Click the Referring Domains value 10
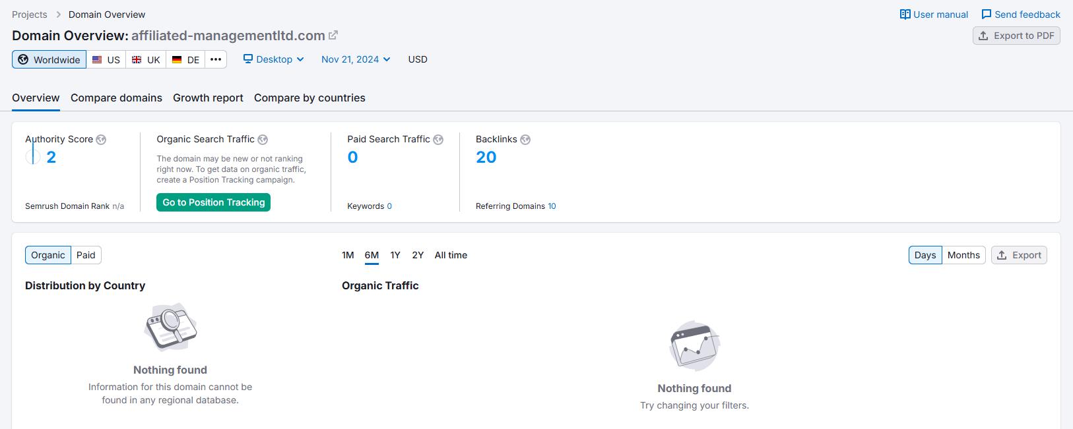Screen dimensions: 1073x429 552,206
